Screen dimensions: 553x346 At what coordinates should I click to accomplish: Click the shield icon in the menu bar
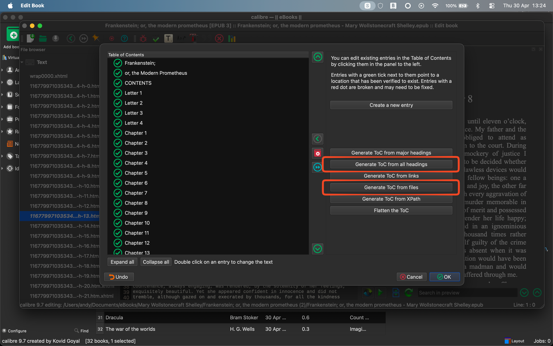(x=380, y=6)
